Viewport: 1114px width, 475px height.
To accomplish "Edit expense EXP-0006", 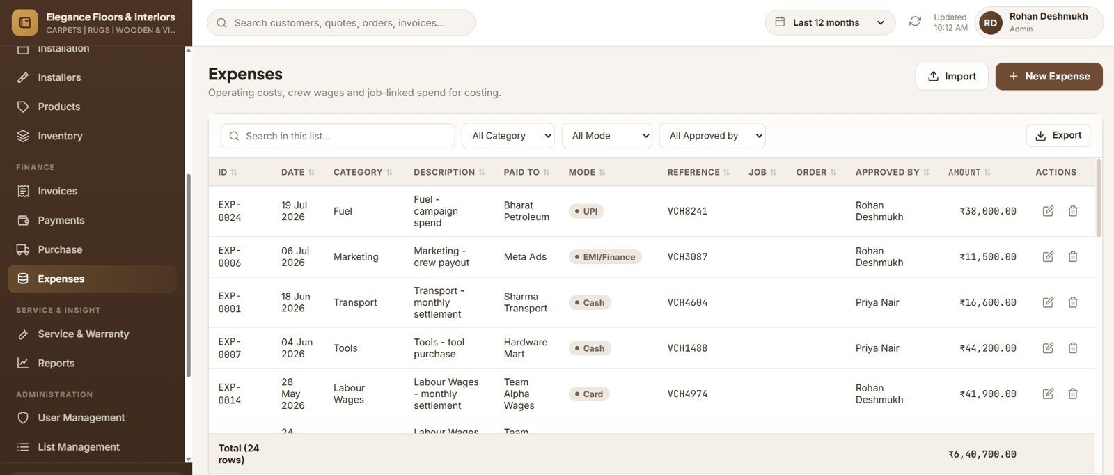I will click(1048, 256).
